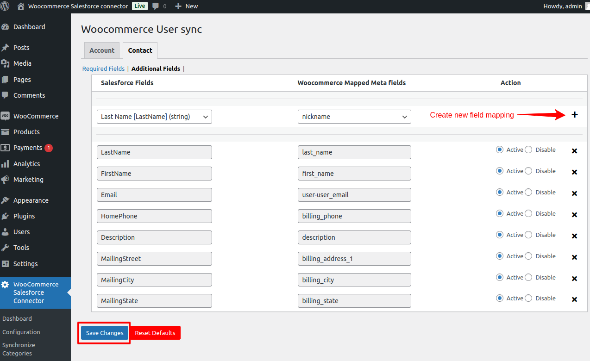Switch to the Account tab
Screen dimensions: 590x361
101,50
